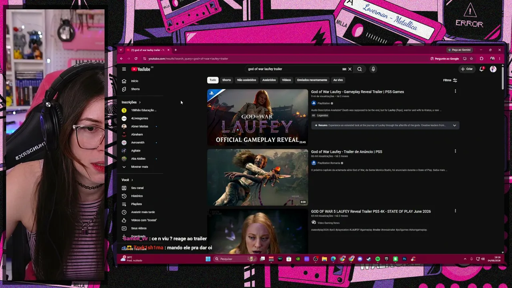Open the Video Gaming News channel link
The height and width of the screenshot is (288, 512).
point(328,223)
